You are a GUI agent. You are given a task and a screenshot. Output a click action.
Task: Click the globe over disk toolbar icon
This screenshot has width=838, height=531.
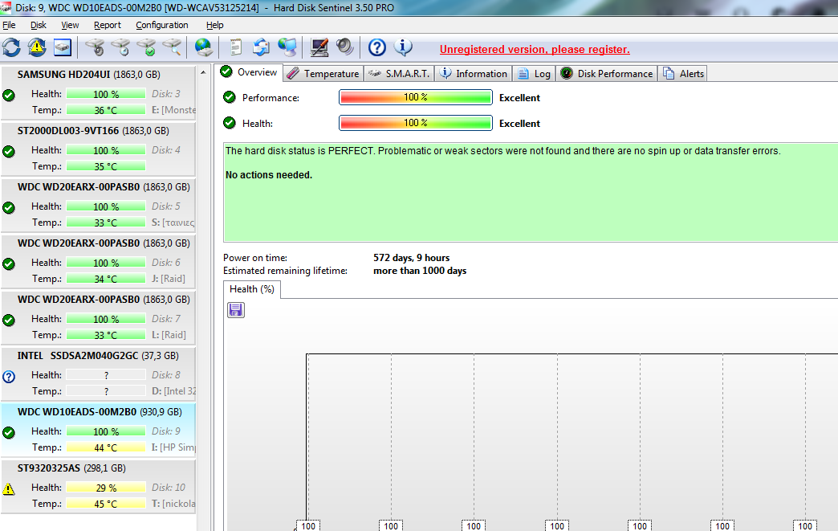[204, 47]
